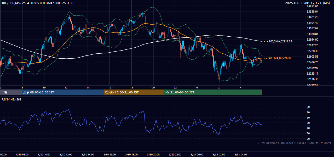Click RSI scale value 30
Screen dimensions: 334x157
[x=308, y=133]
